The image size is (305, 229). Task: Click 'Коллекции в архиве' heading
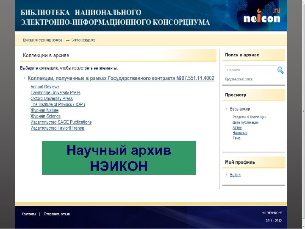(46, 56)
